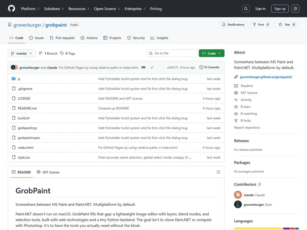The width and height of the screenshot is (307, 230).
Task: Open the search magnifier icon
Action: pos(246,9)
